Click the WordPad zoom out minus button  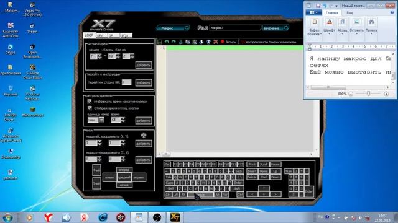tap(351, 94)
